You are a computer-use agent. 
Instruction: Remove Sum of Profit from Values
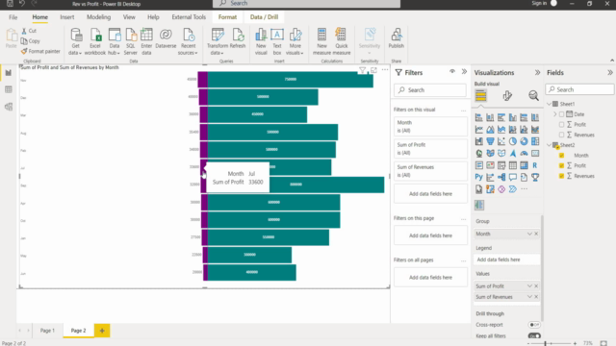point(536,286)
